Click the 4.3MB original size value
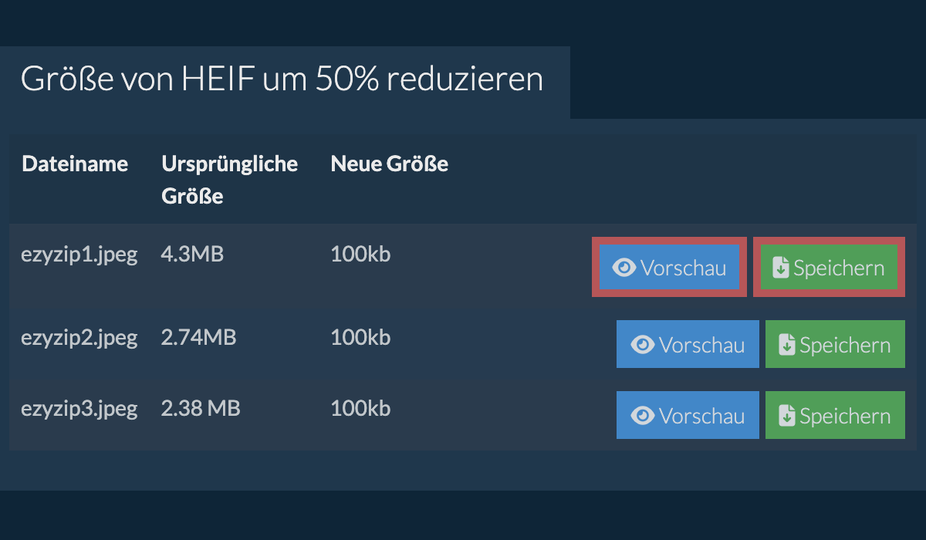 click(192, 255)
